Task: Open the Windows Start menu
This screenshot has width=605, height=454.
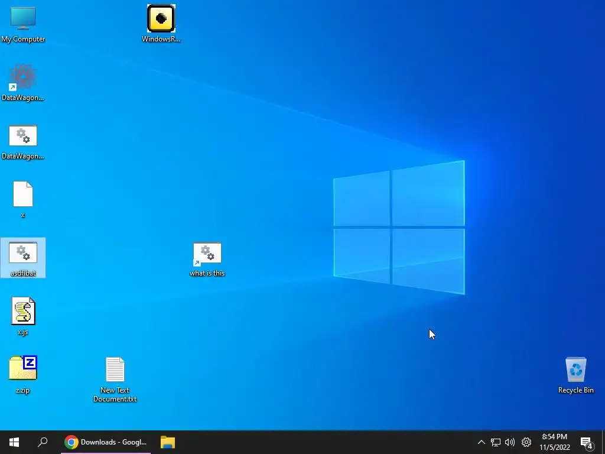Action: [x=14, y=442]
